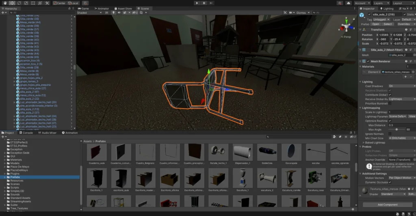Viewport: 416px width, 216px height.
Task: Toggle the object active checkbox
Action: tap(369, 14)
